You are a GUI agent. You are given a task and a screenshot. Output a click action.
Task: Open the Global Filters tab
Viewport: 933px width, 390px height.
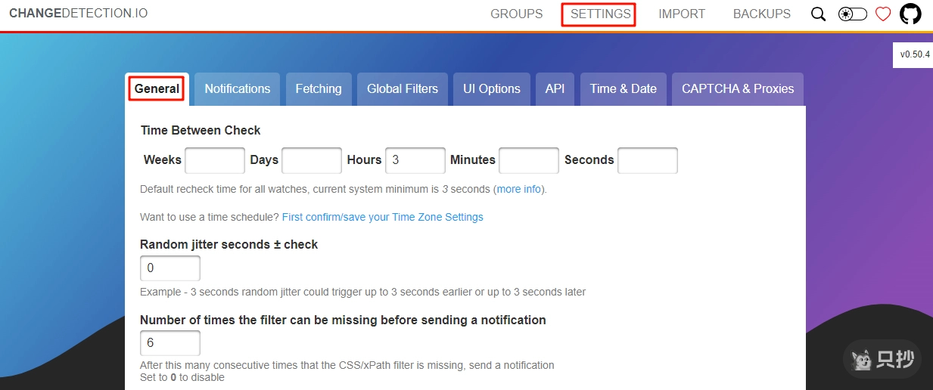pyautogui.click(x=403, y=88)
